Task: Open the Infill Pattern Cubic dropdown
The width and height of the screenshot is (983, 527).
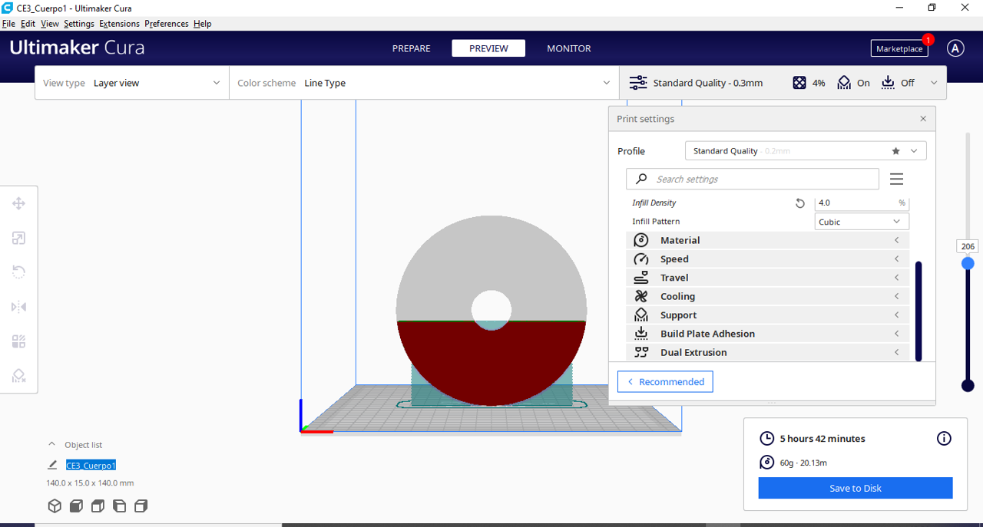Action: [x=862, y=222]
